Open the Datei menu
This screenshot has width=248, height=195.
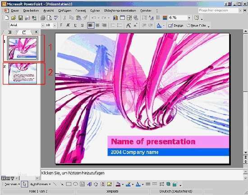pos(15,11)
